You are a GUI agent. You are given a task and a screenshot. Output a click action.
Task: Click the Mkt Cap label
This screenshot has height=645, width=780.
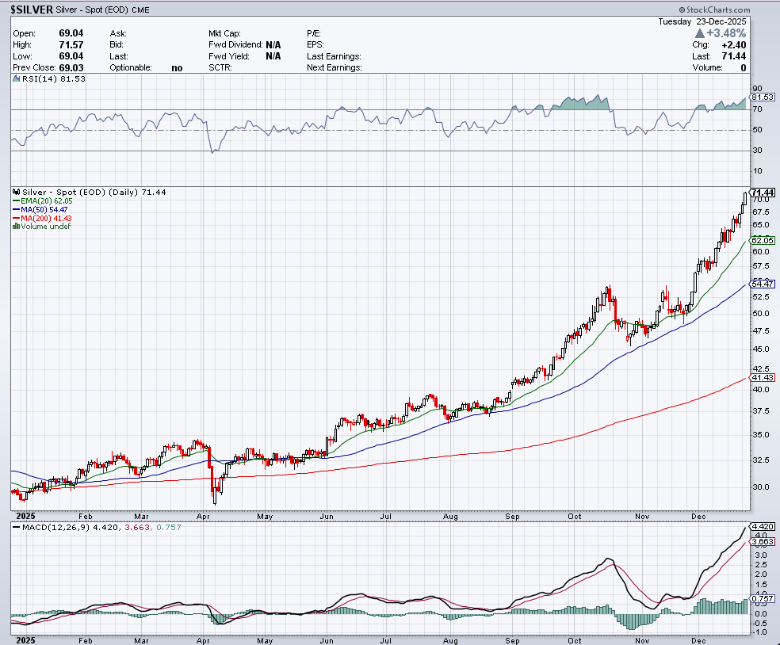pos(224,33)
